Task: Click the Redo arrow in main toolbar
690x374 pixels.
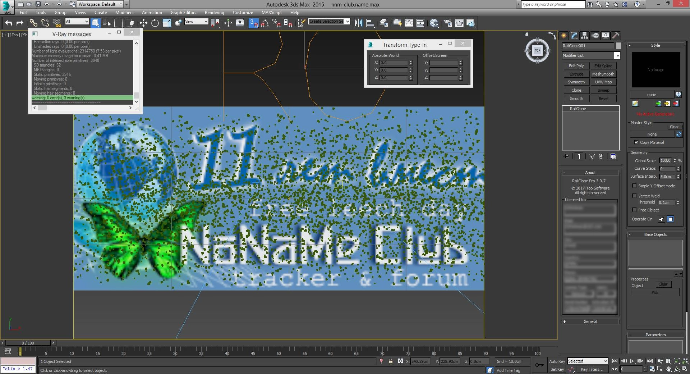Action: [20, 23]
